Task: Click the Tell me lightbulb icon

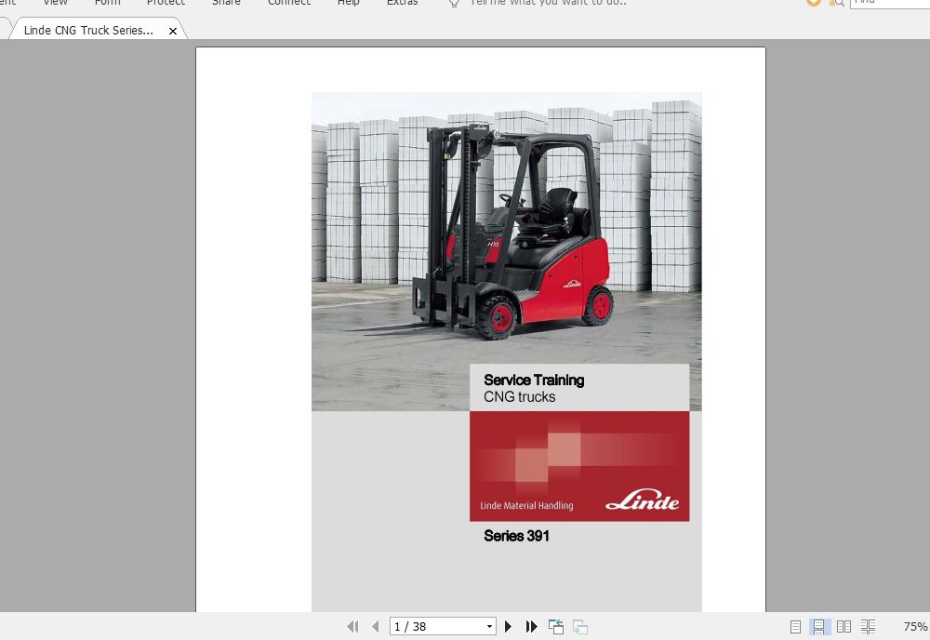Action: click(455, 3)
